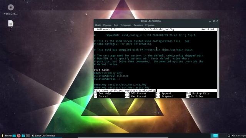Click show desktop icon next to Menu
The width and height of the screenshot is (246, 138).
coord(14,136)
